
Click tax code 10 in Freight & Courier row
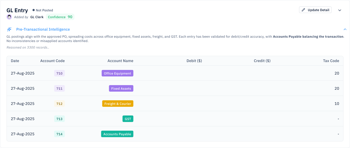[337, 104]
